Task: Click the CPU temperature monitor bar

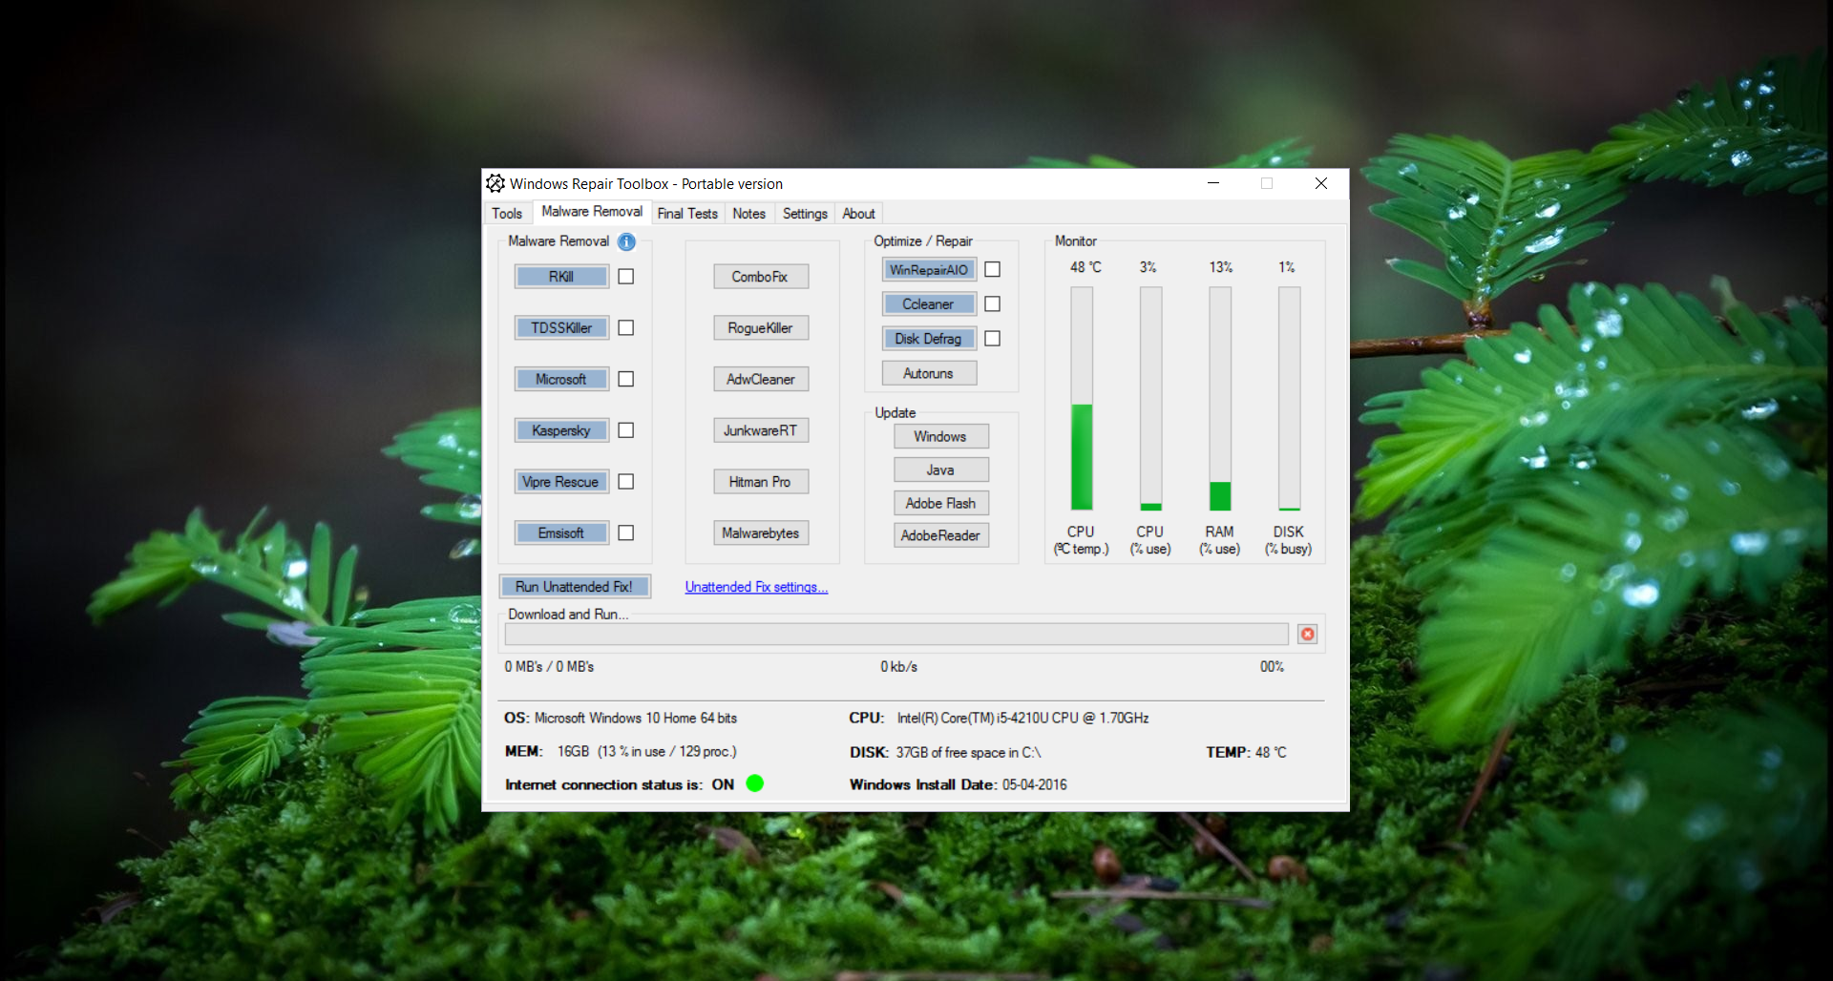Action: 1081,399
